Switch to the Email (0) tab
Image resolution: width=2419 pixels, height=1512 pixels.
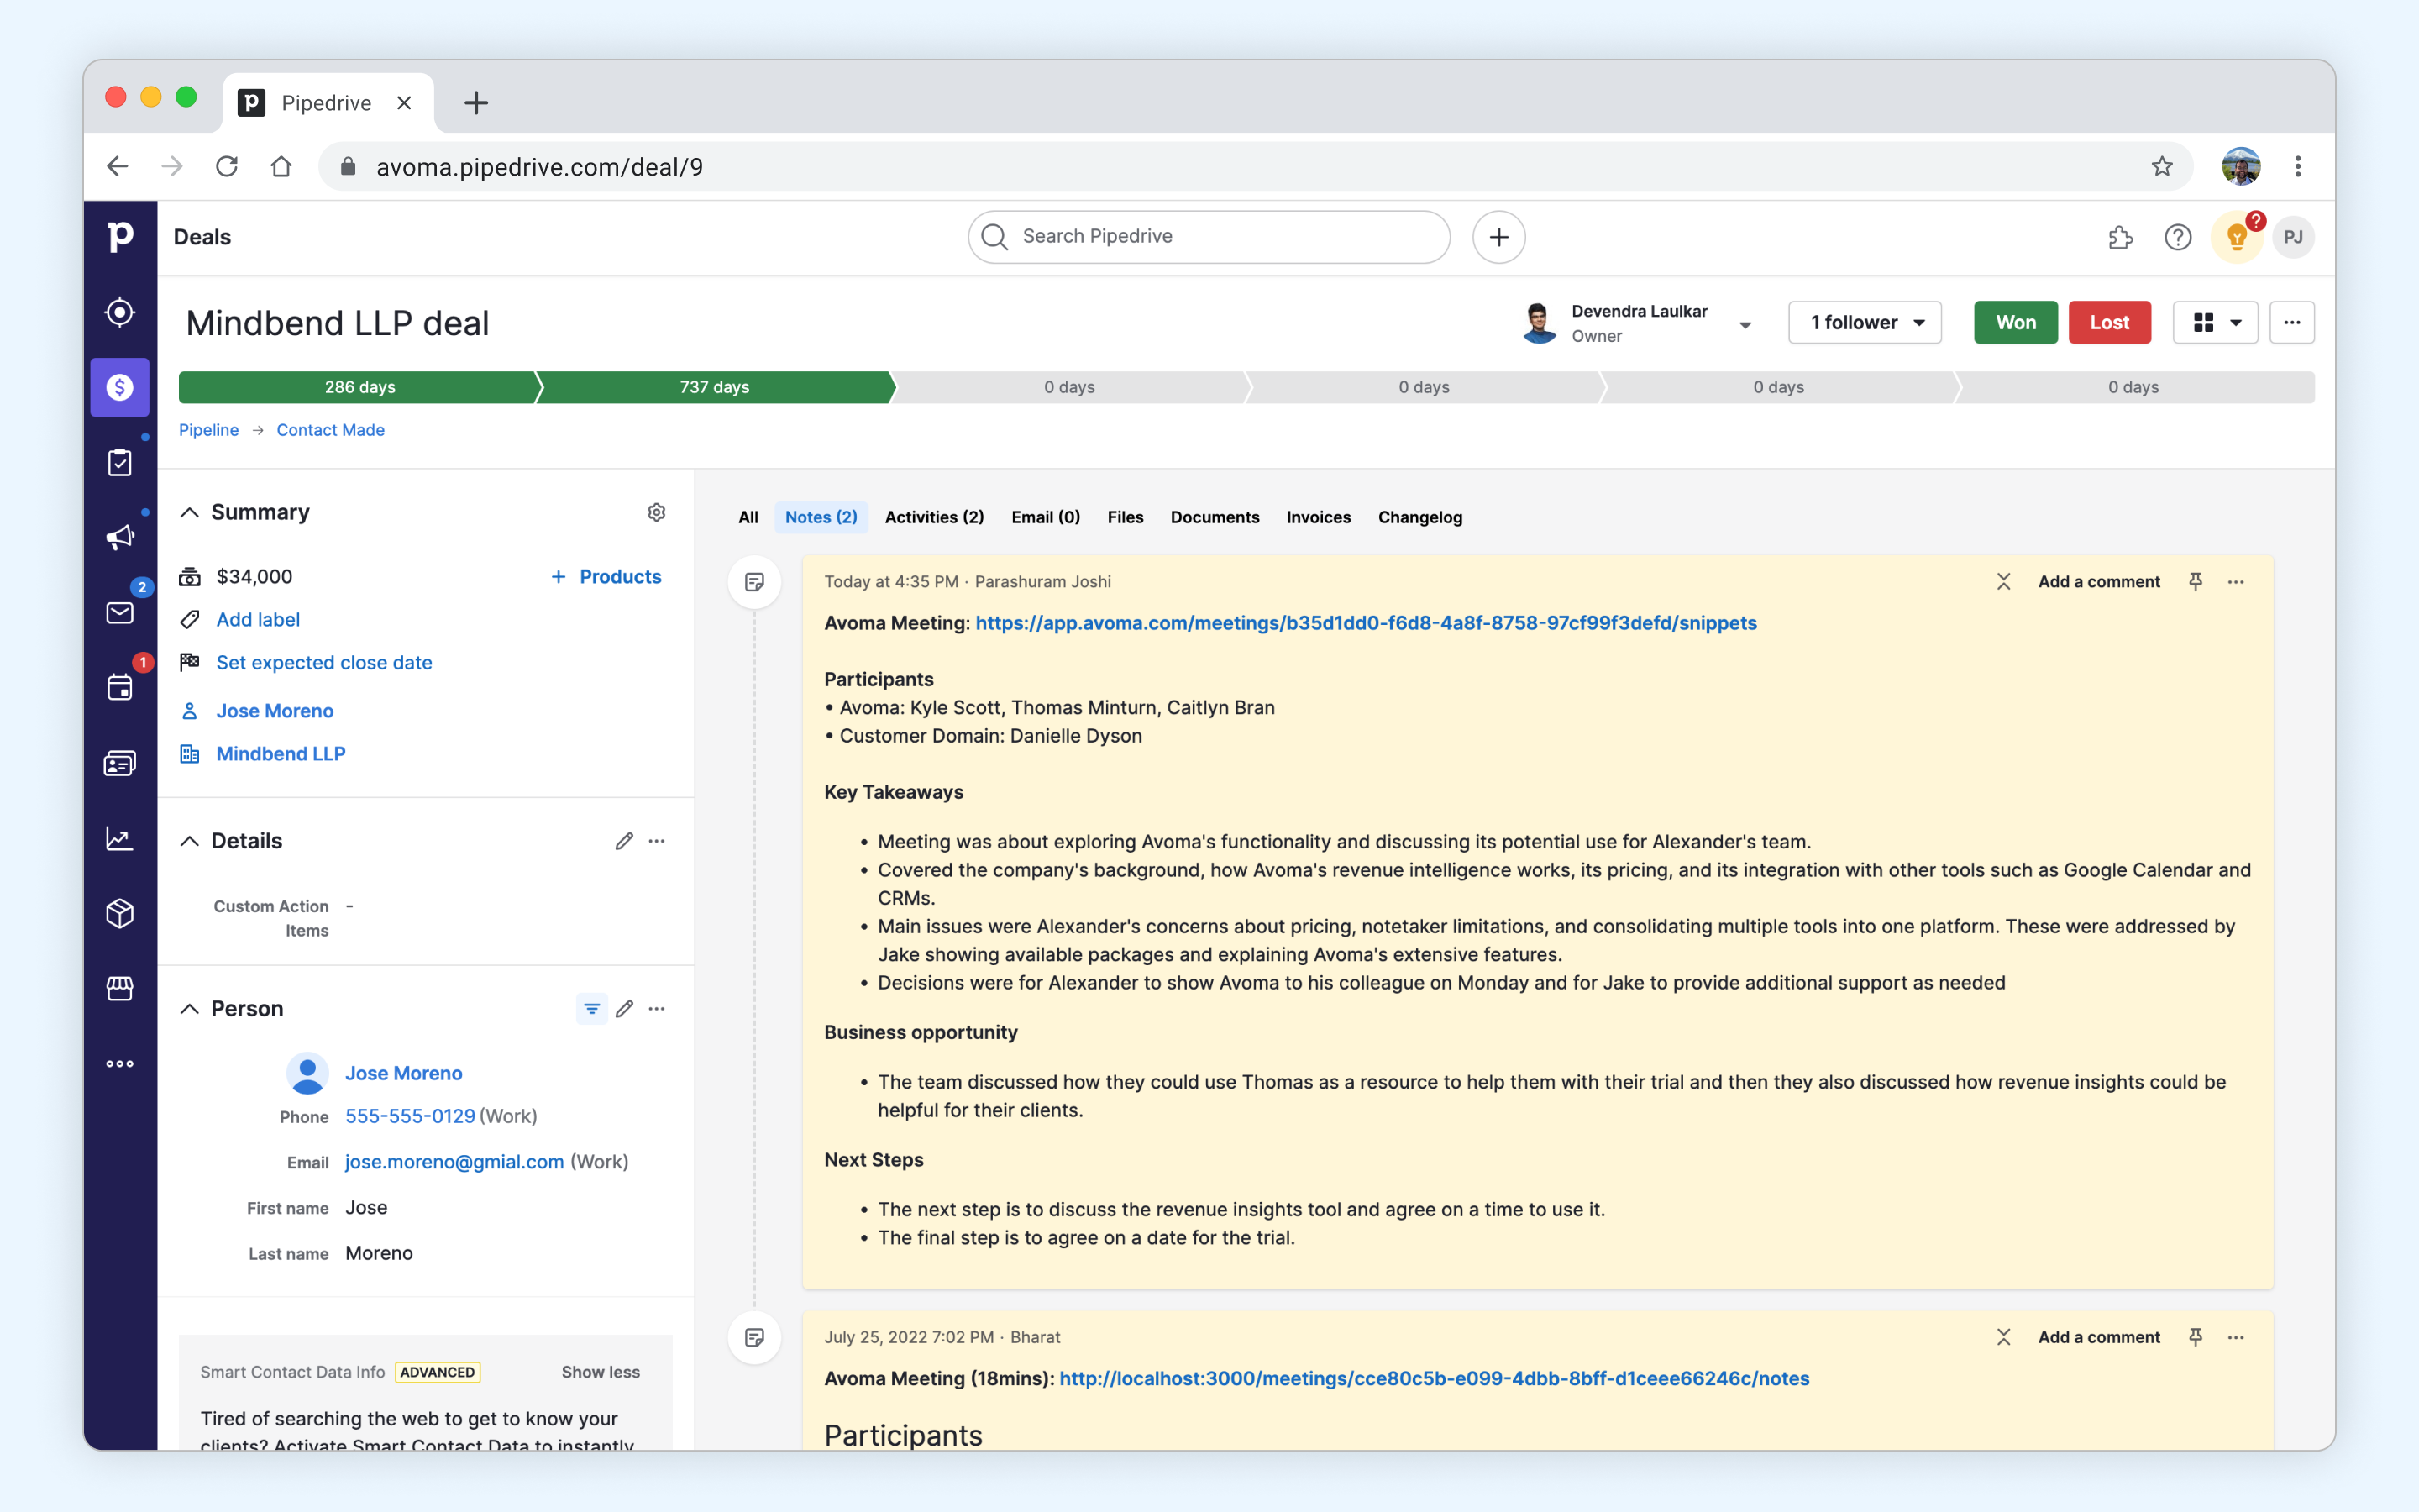click(1046, 517)
